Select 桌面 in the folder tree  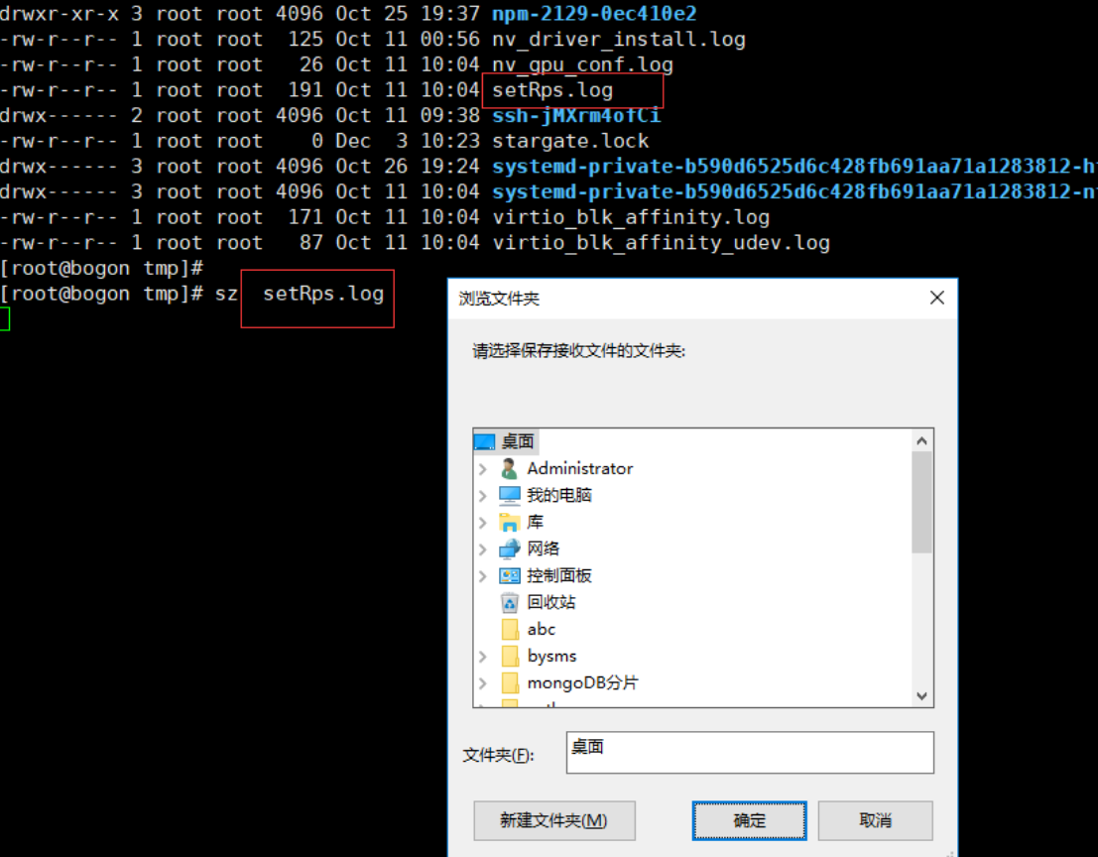pos(518,441)
